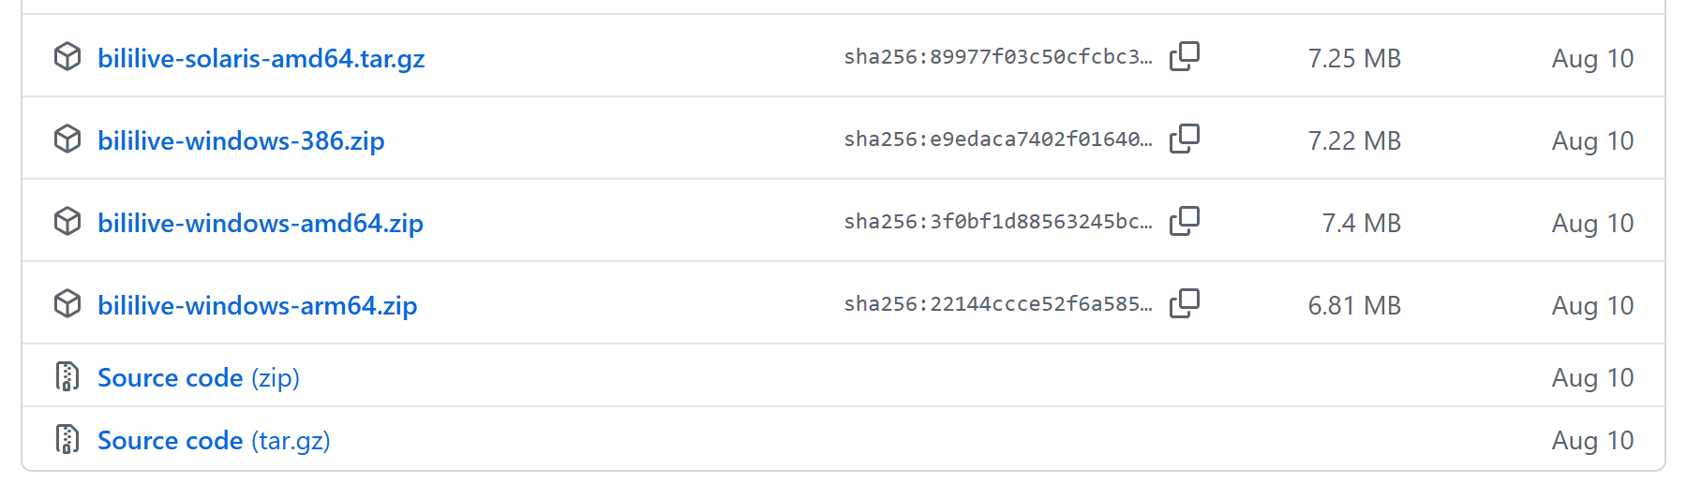Click the sha256:e9edaca7402f01640 hash text
This screenshot has height=498, width=1687.
[997, 139]
